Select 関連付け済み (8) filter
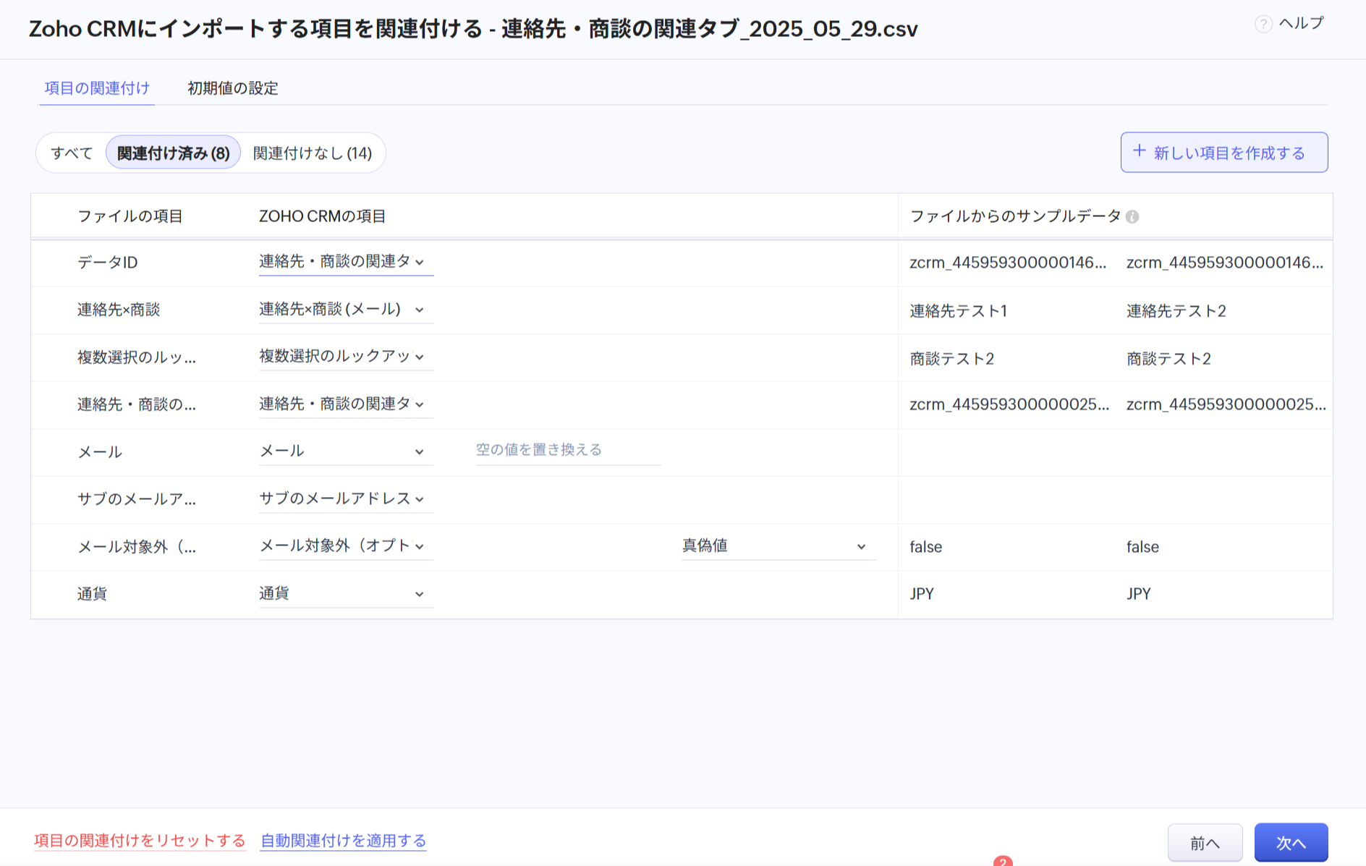Screen dimensions: 1366x866 (173, 153)
